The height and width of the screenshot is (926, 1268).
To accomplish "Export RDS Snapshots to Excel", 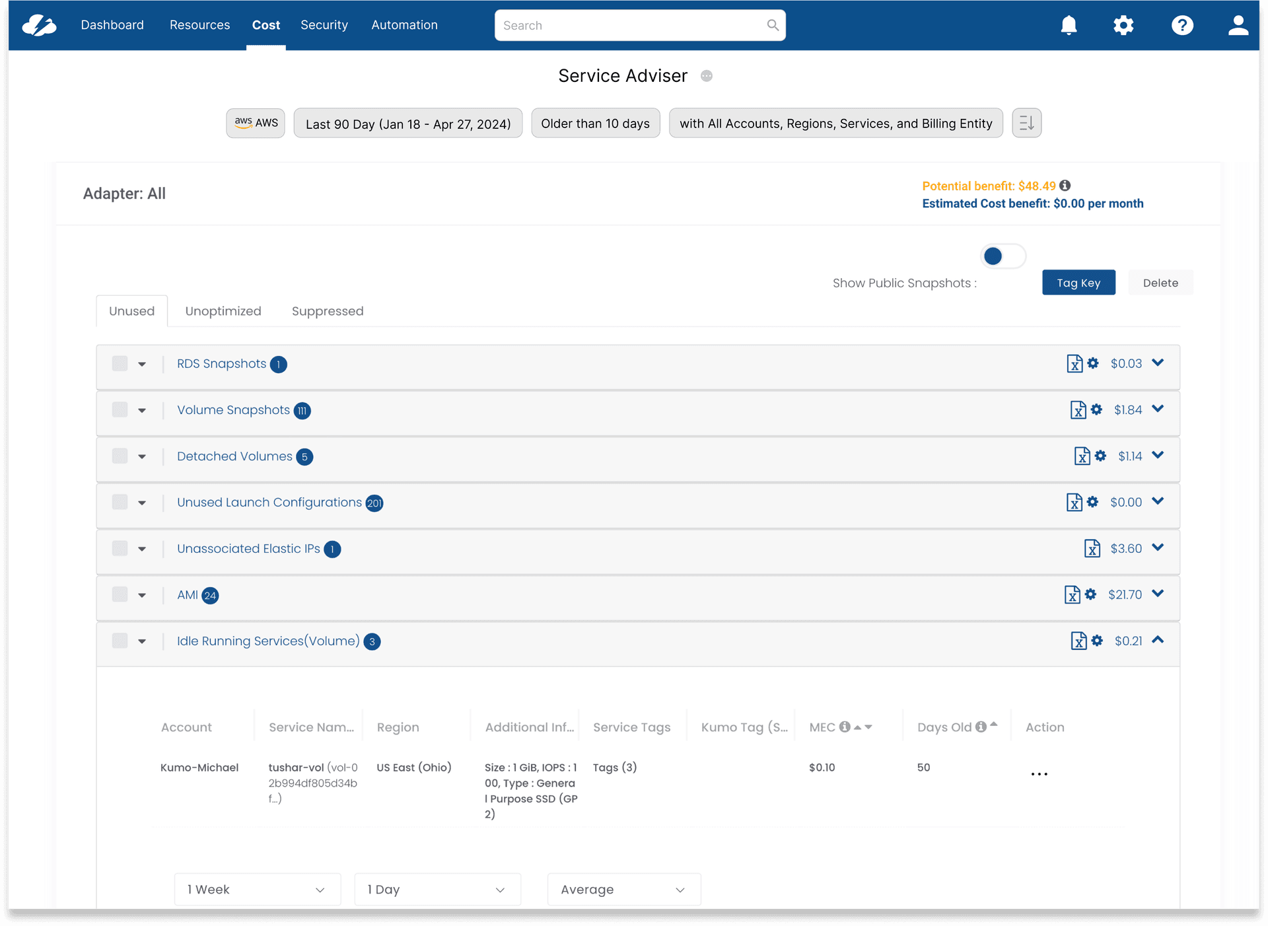I will click(x=1074, y=364).
